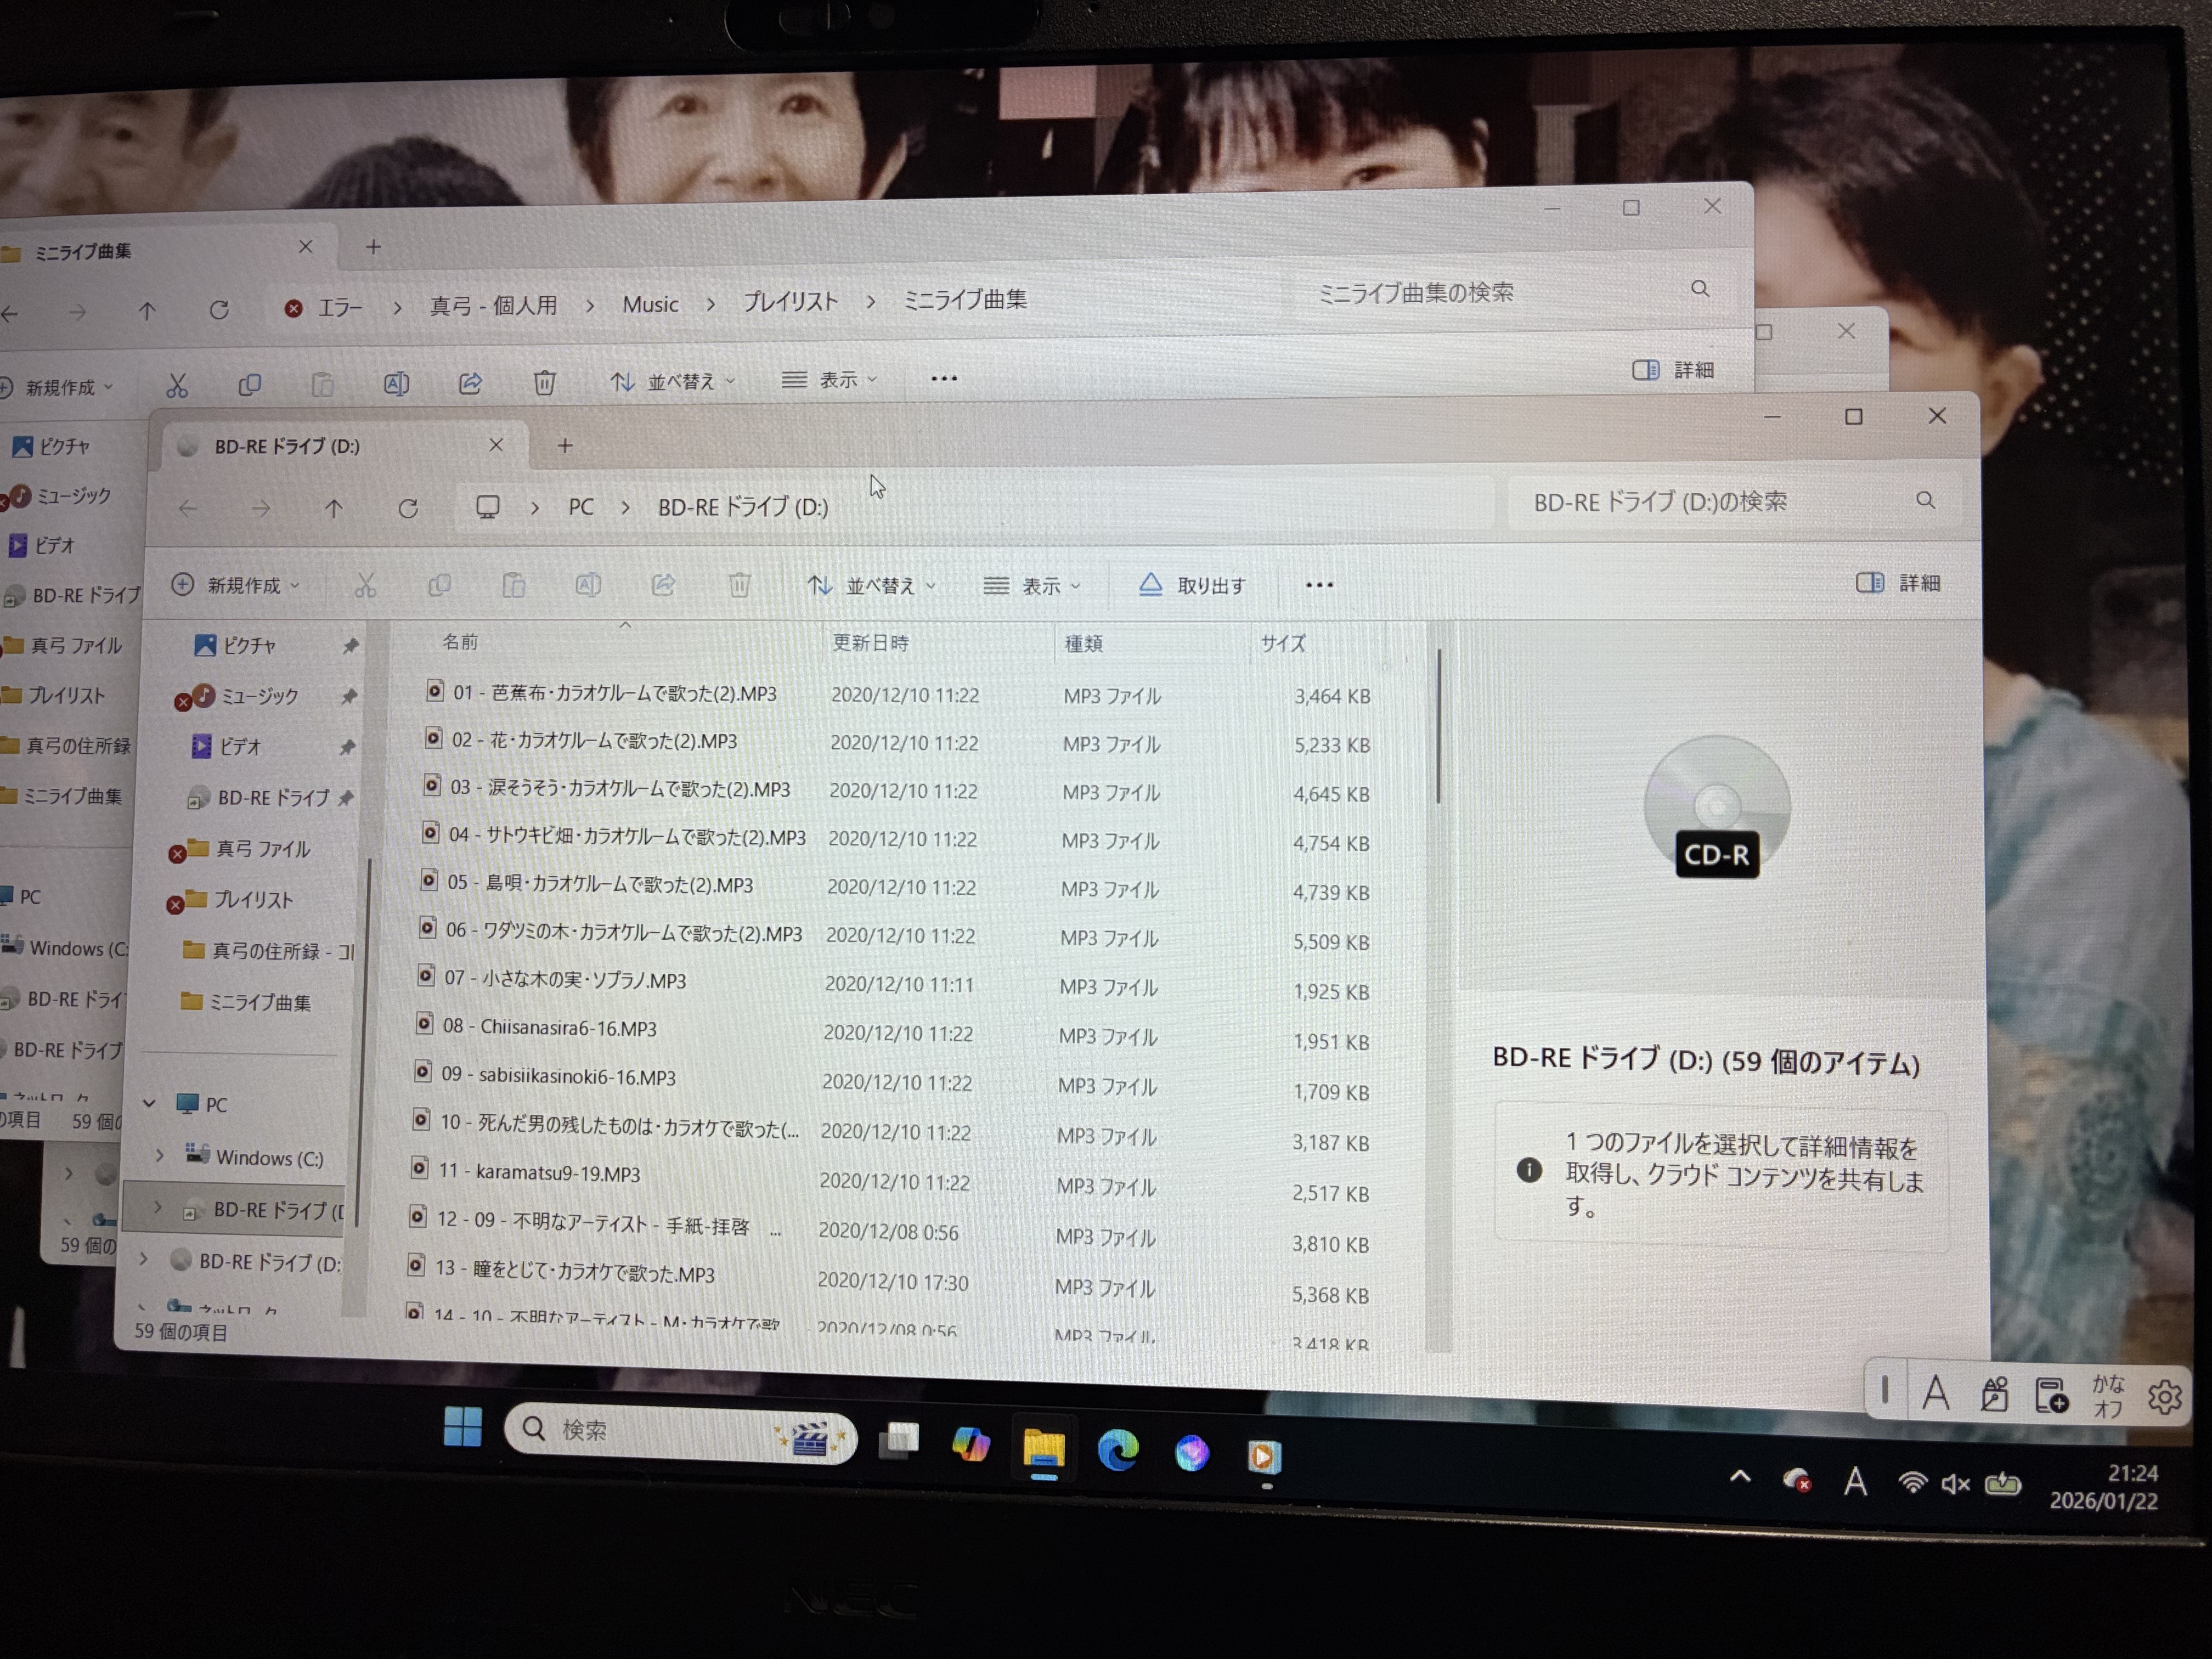
Task: Toggle the 詳細 details pane in BD-RE window
Action: pos(1898,583)
